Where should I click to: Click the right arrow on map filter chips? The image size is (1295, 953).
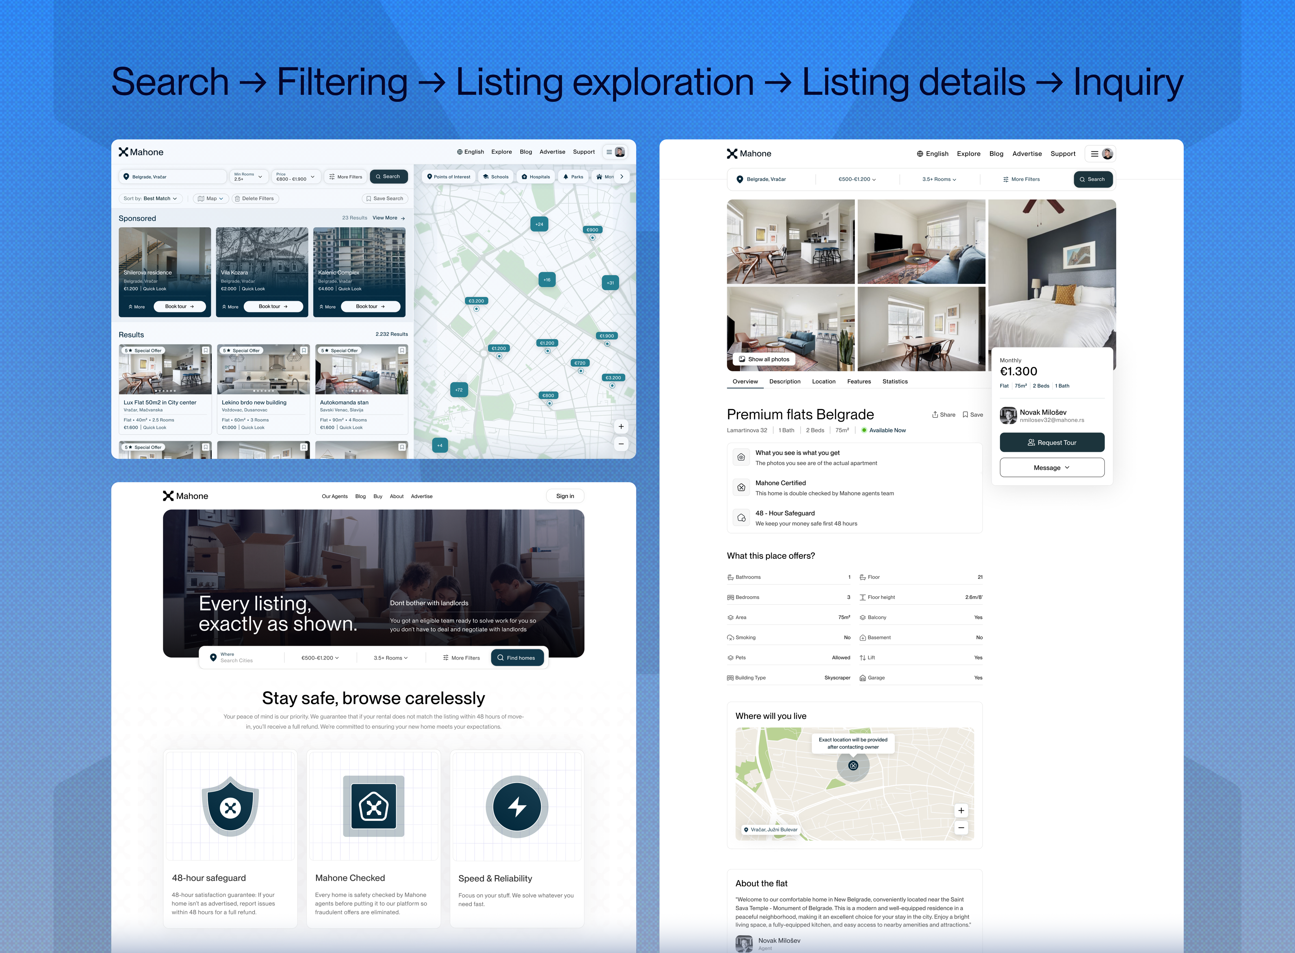(x=621, y=176)
